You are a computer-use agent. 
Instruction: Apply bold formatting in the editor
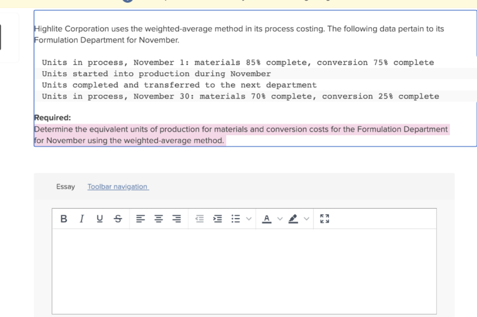tap(64, 218)
